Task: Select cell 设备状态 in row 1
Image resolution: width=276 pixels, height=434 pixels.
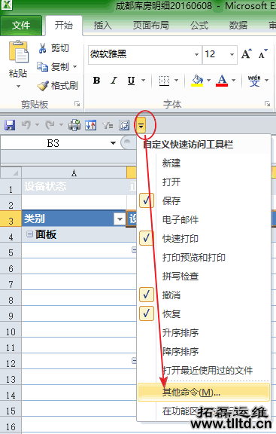Action: point(74,186)
